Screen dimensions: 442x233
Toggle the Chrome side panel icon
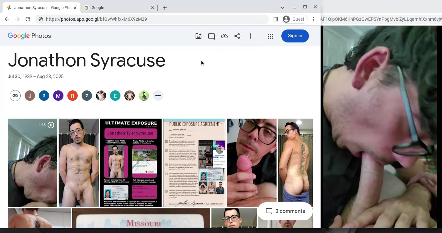coord(276,19)
